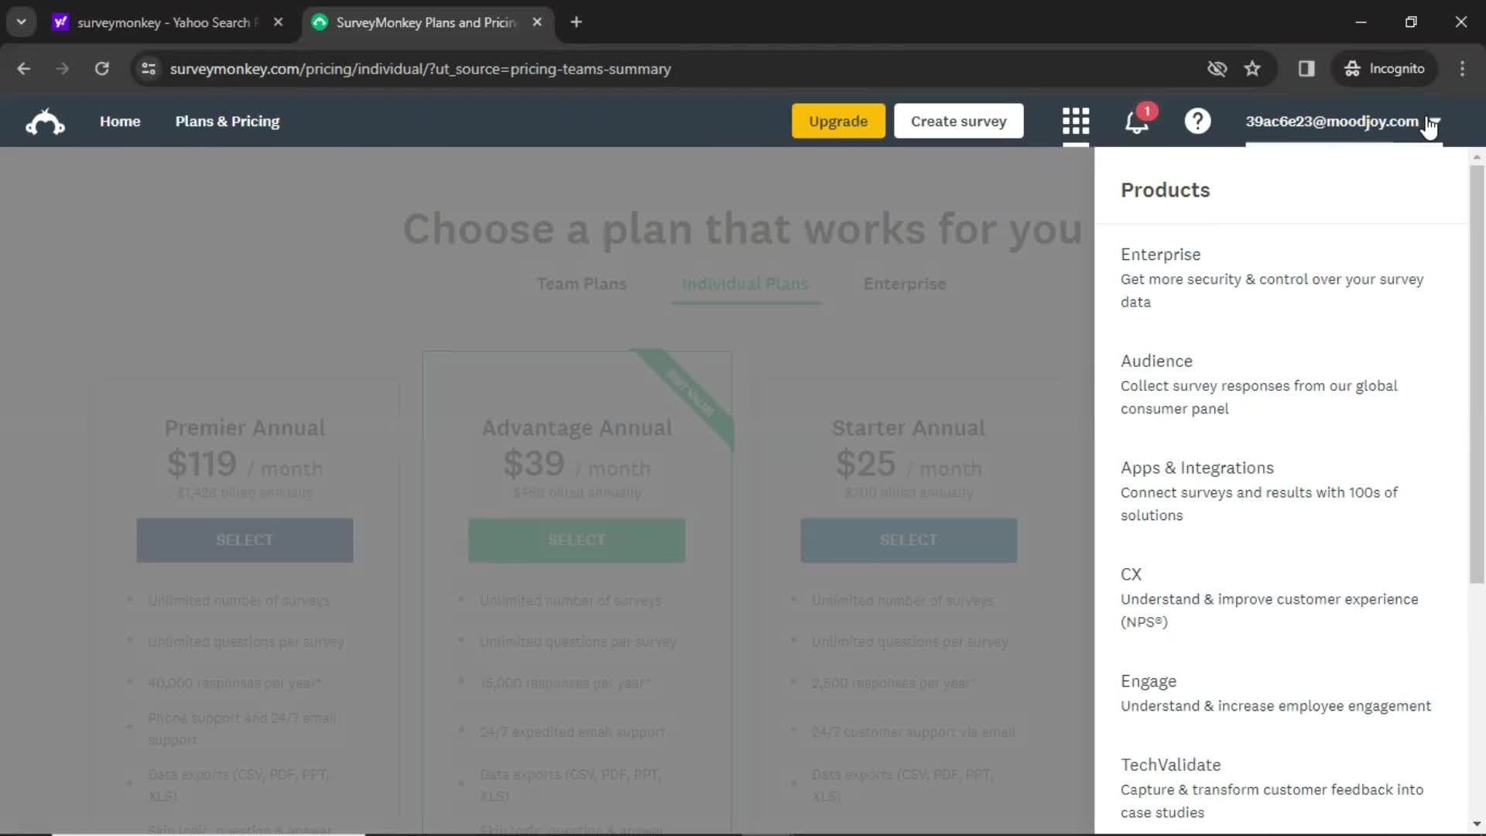Open the help question mark icon
Image resolution: width=1486 pixels, height=836 pixels.
point(1197,121)
